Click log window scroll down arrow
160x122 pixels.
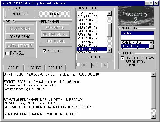pyautogui.click(x=154, y=116)
